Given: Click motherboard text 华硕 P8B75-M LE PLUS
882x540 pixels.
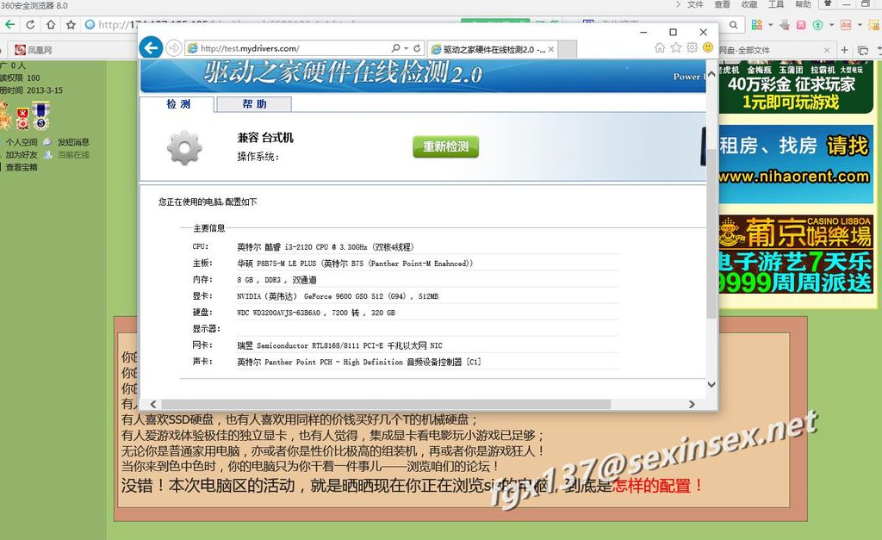Looking at the screenshot, I should coord(355,264).
